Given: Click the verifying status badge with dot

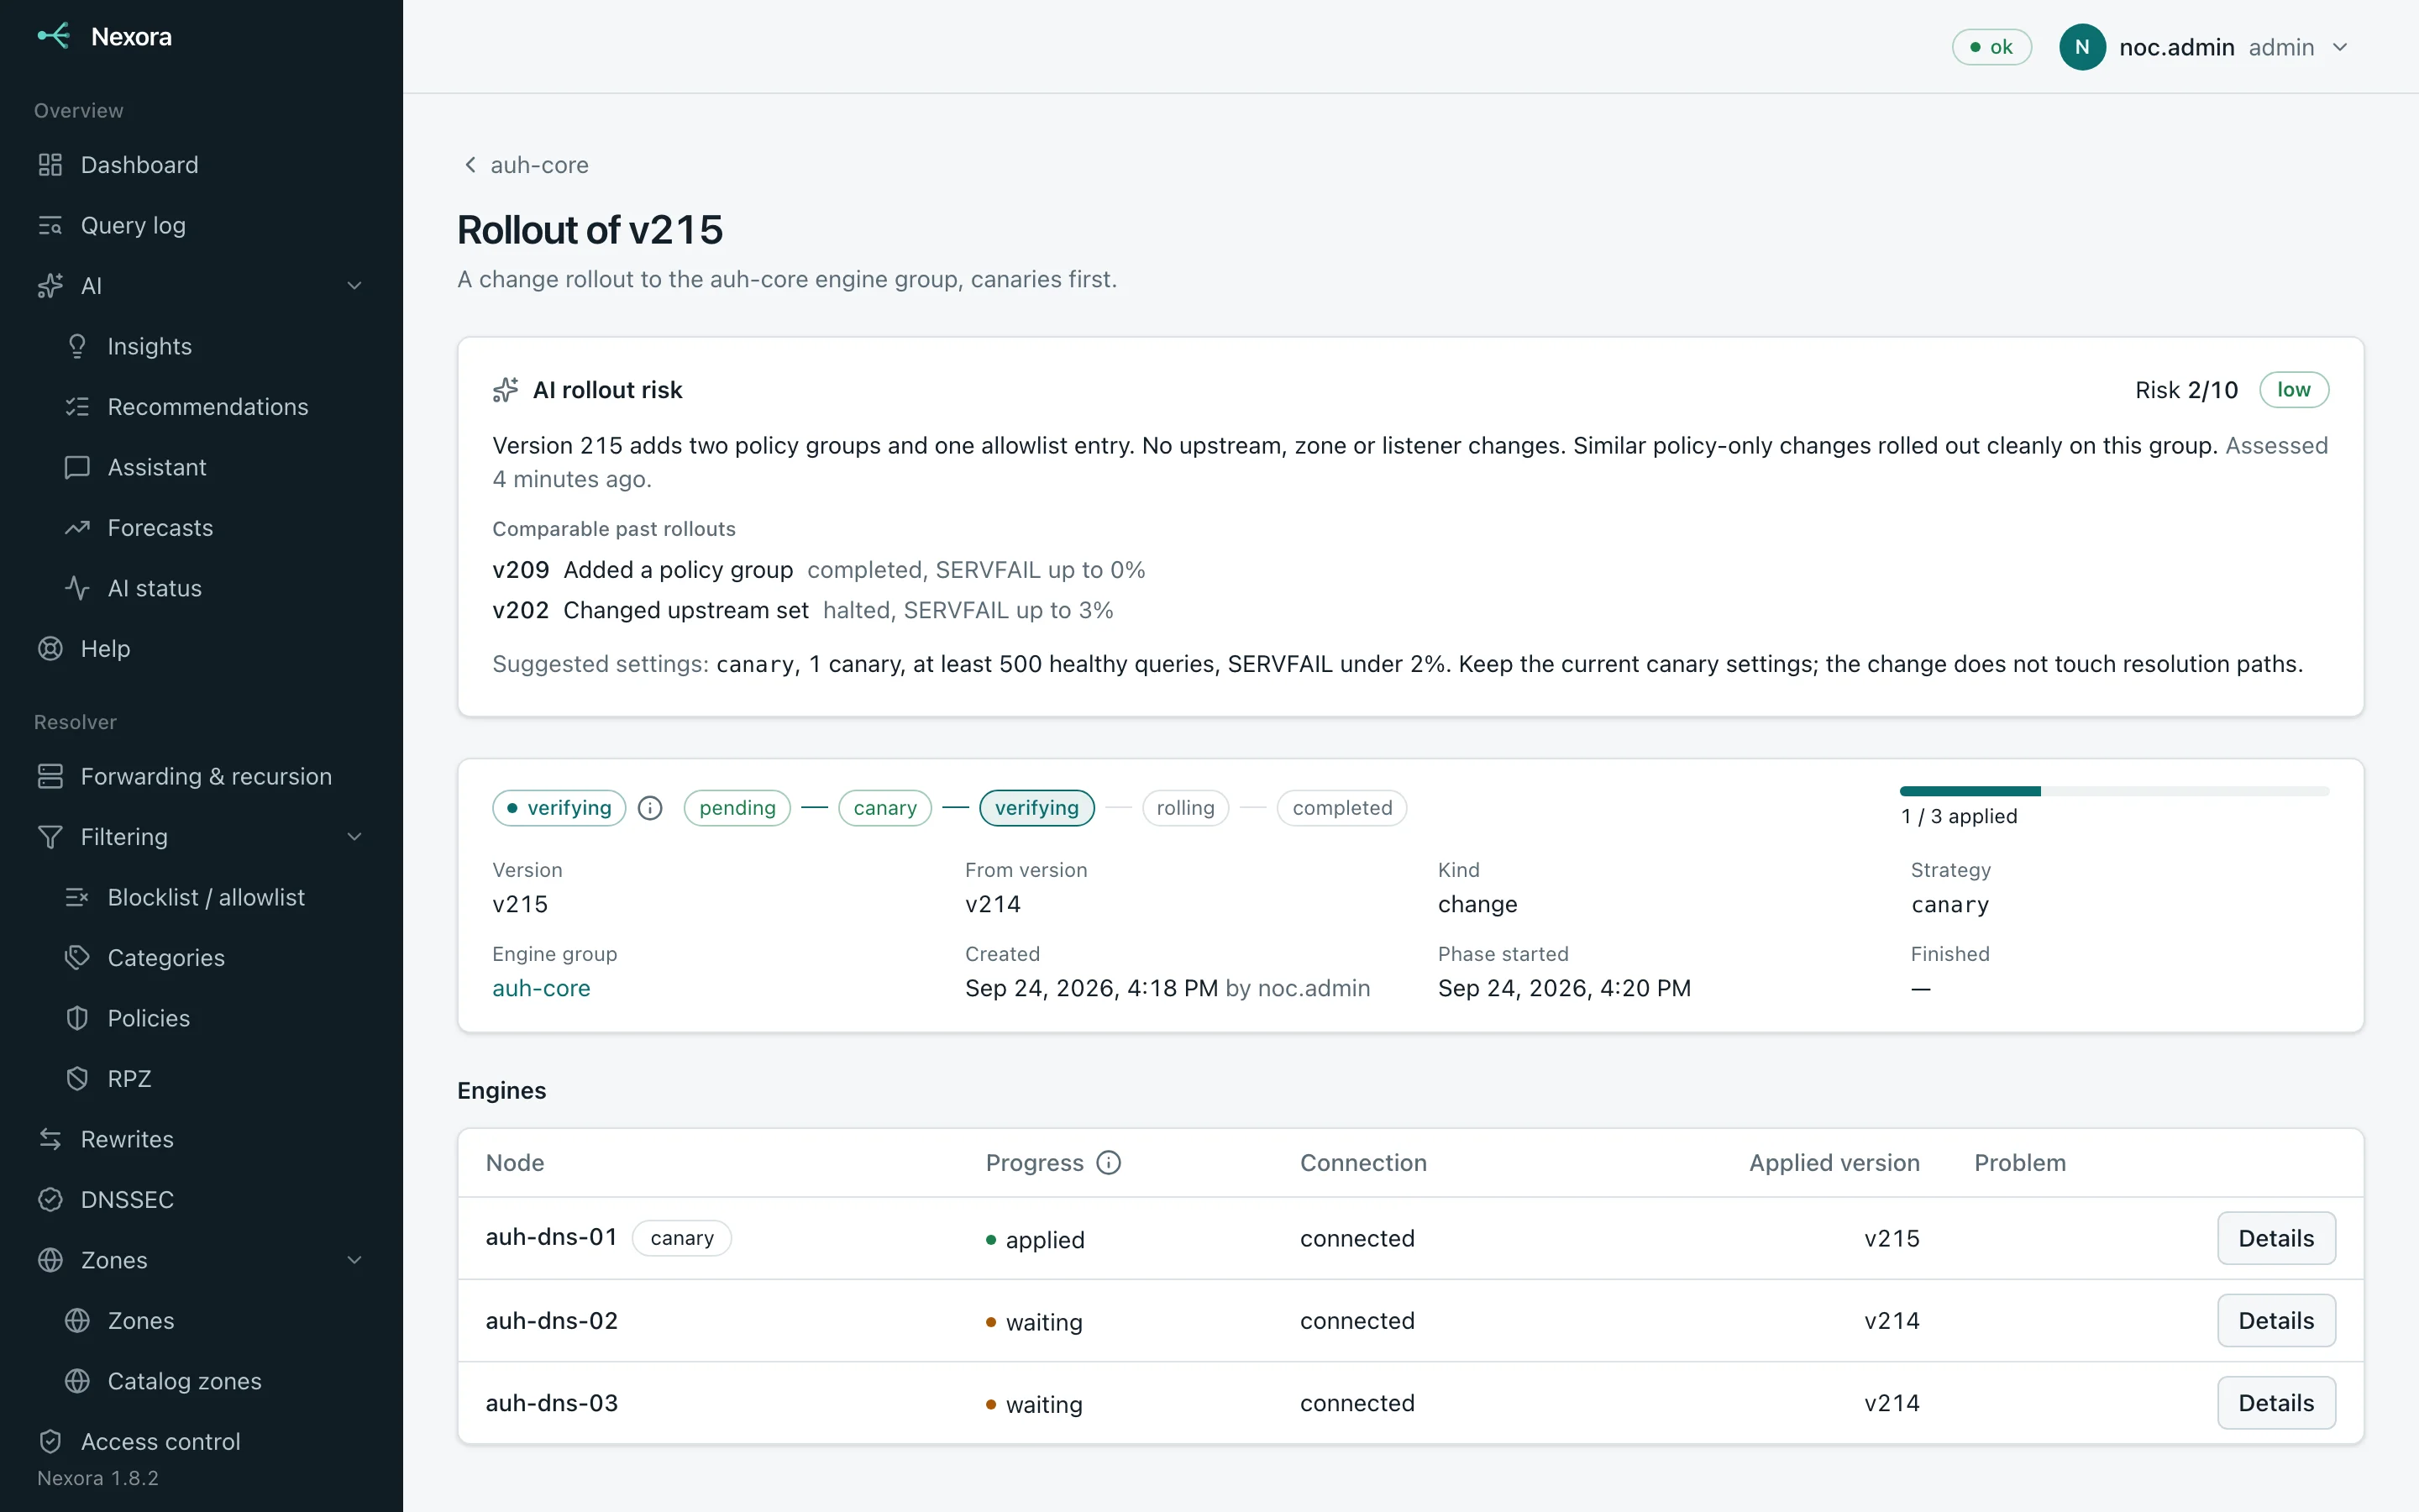Looking at the screenshot, I should click(559, 808).
